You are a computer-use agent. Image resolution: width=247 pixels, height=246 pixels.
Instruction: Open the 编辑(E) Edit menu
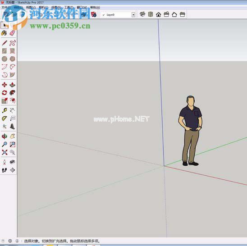[18, 7]
